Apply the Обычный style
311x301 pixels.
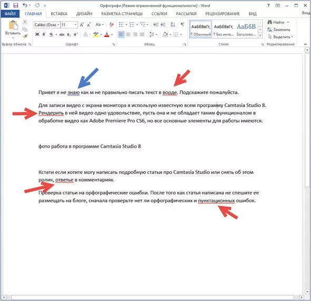pos(201,30)
